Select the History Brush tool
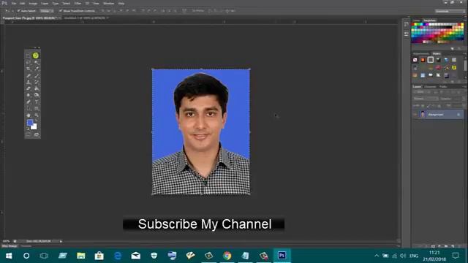 pyautogui.click(x=37, y=82)
